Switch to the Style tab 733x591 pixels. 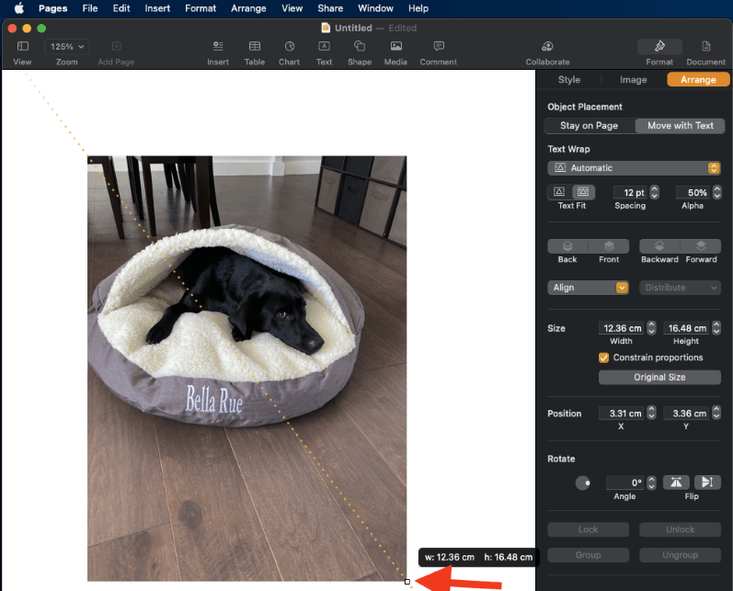pyautogui.click(x=569, y=80)
